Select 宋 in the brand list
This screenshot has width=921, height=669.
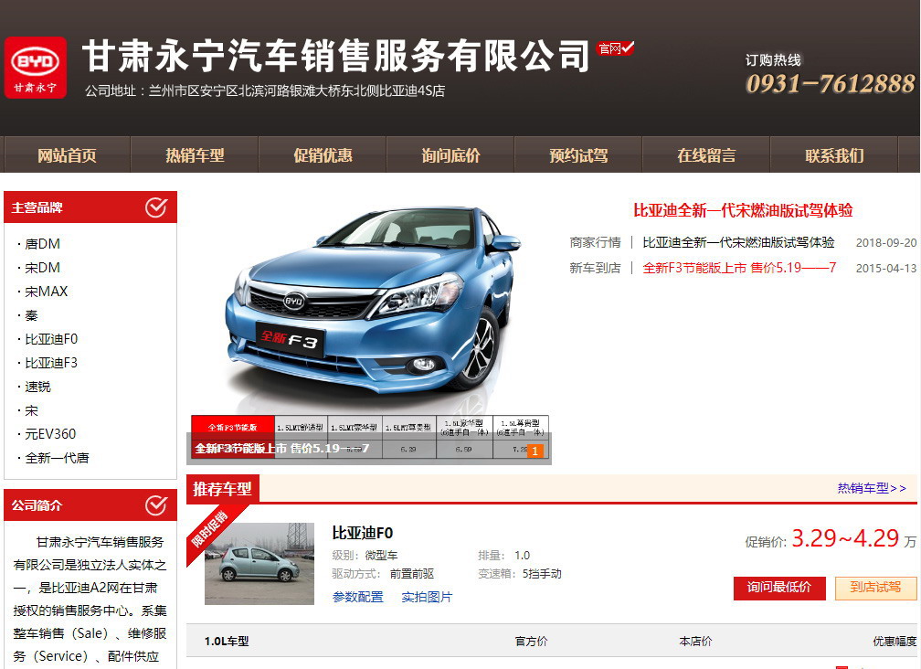(x=31, y=410)
